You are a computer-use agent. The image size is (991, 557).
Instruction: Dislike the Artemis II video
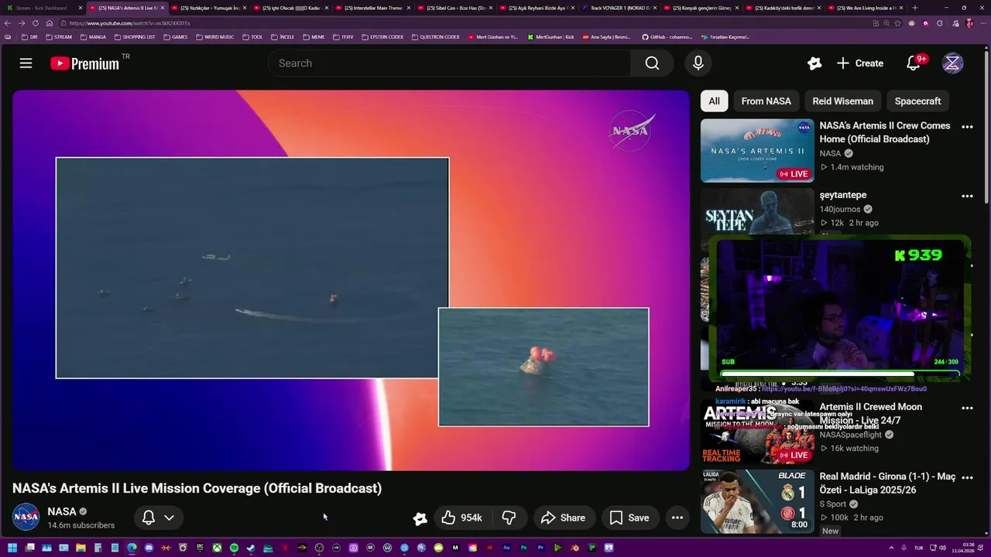point(509,518)
